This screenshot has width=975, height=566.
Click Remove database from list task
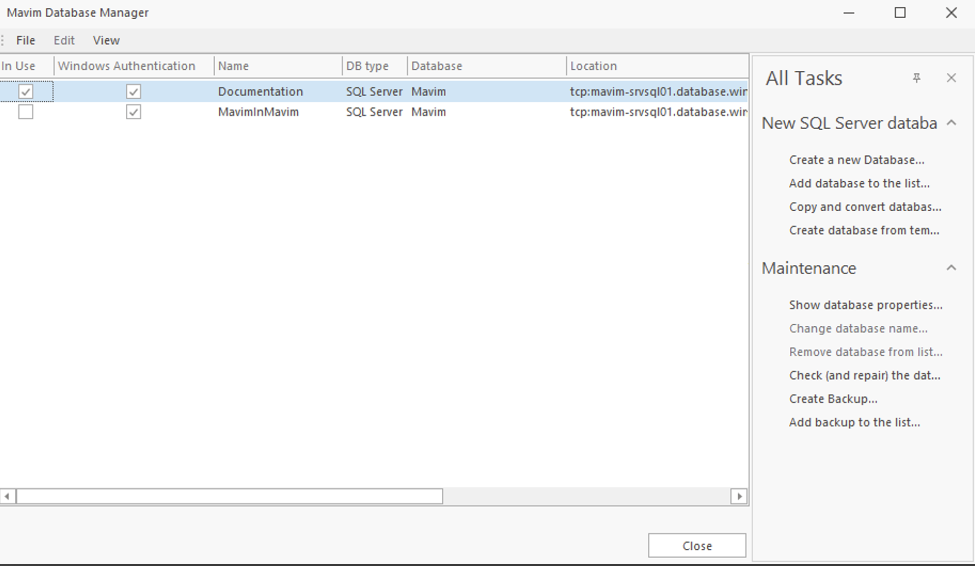tap(865, 352)
